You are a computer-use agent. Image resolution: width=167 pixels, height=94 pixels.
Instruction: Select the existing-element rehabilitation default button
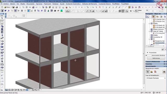[x=148, y=72]
